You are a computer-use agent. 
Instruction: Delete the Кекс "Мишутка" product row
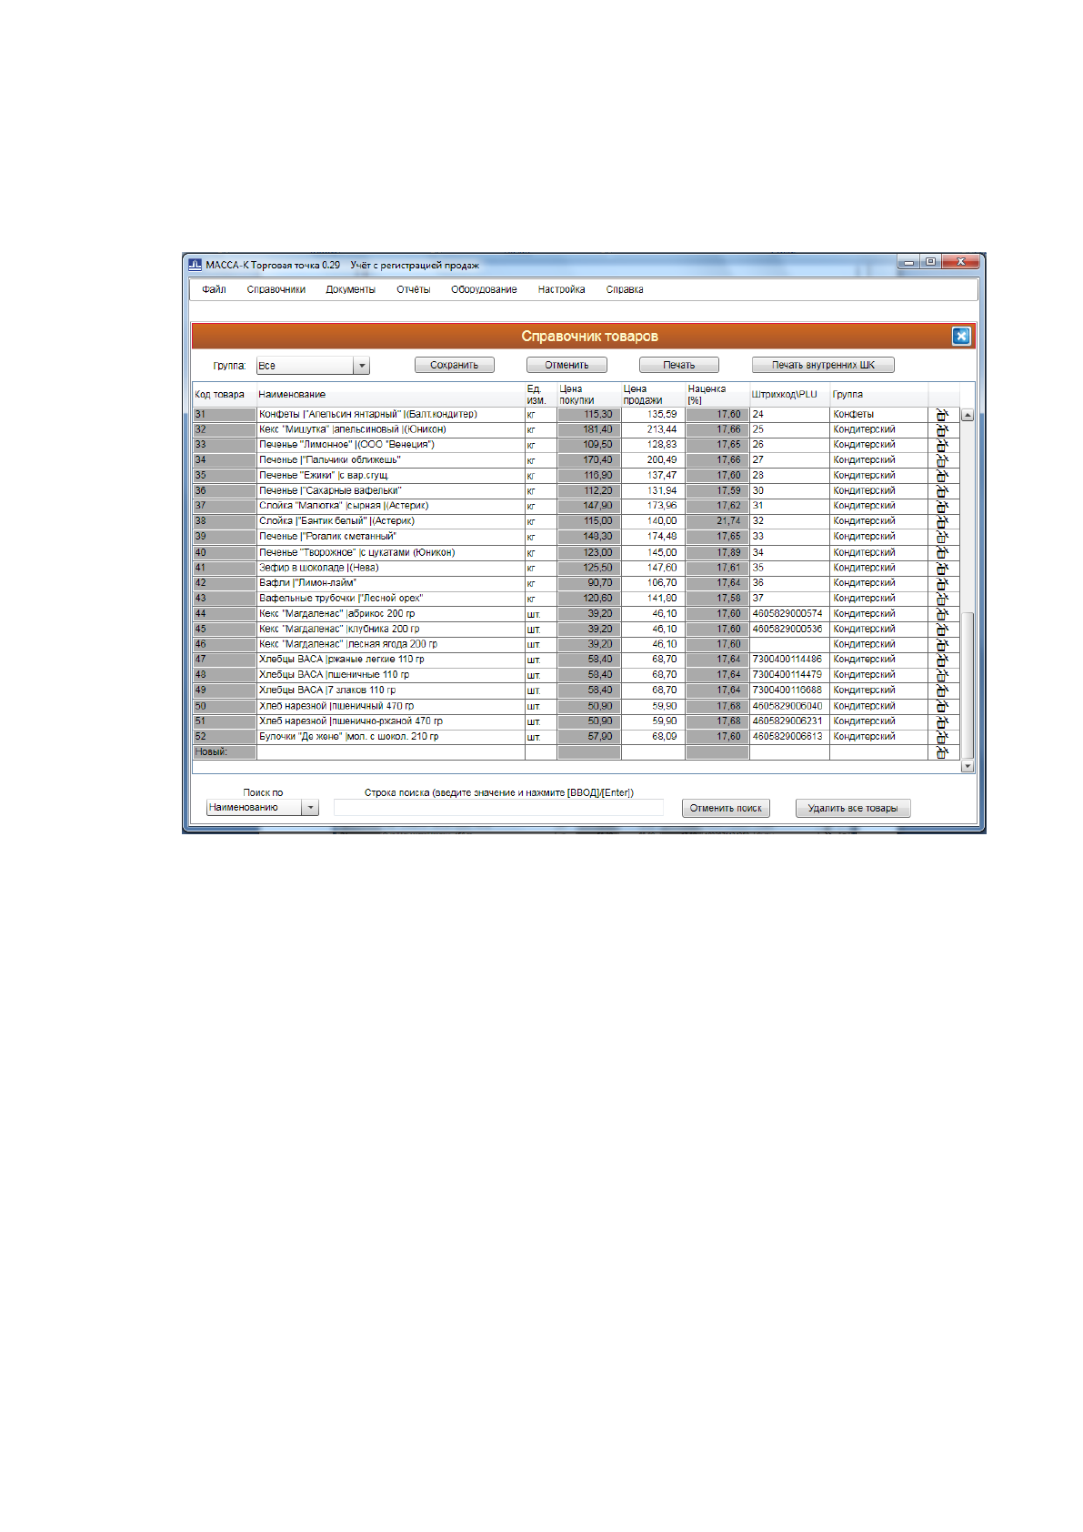click(942, 430)
